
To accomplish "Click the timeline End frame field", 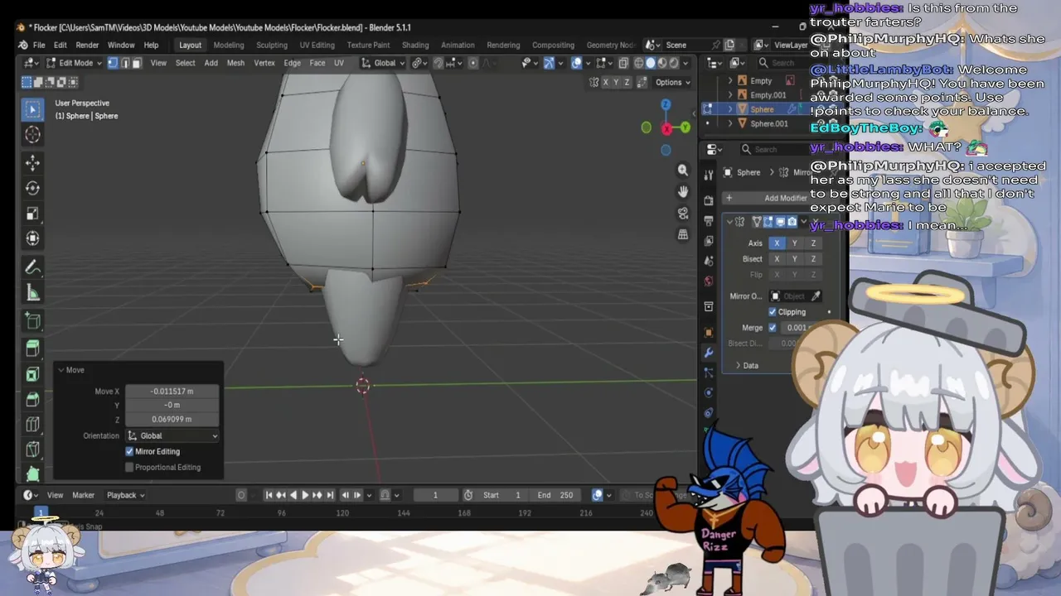I will [555, 495].
